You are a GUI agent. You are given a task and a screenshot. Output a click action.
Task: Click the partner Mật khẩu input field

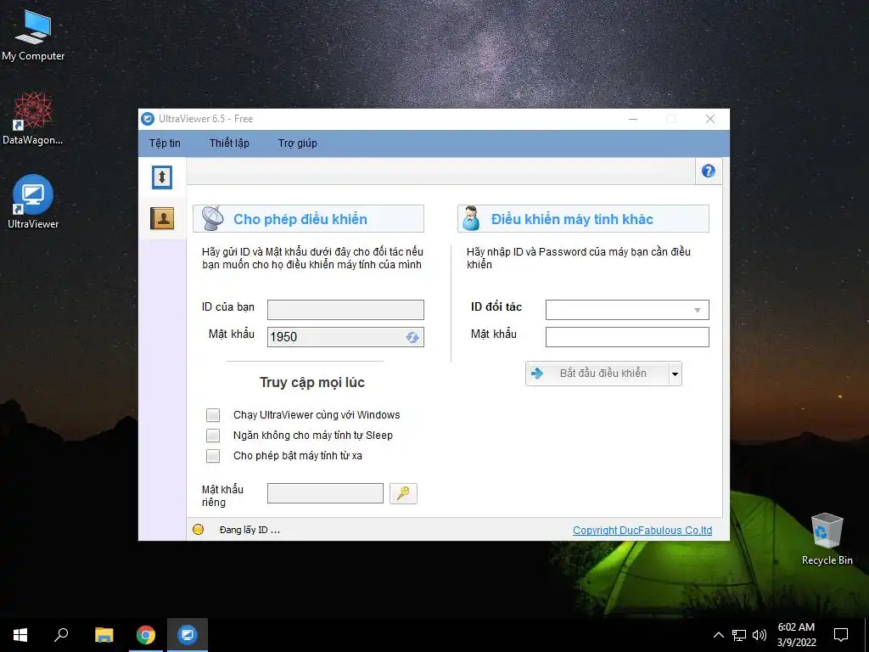pyautogui.click(x=627, y=336)
